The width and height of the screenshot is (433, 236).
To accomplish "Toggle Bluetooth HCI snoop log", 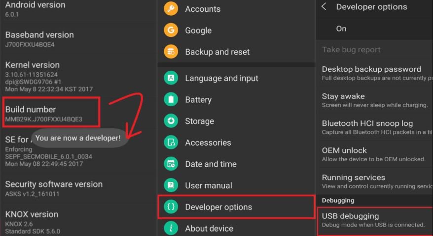I will [374, 127].
